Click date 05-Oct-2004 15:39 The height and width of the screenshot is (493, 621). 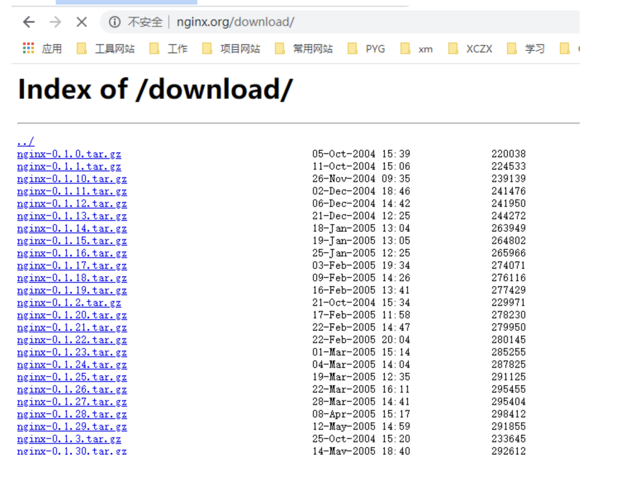tap(361, 154)
